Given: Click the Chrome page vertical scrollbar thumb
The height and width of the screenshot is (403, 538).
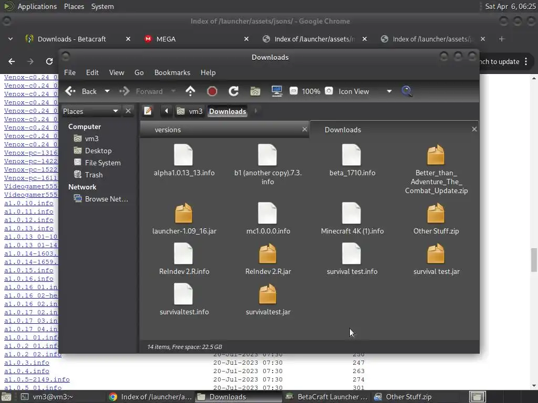Looking at the screenshot, I should [x=534, y=260].
